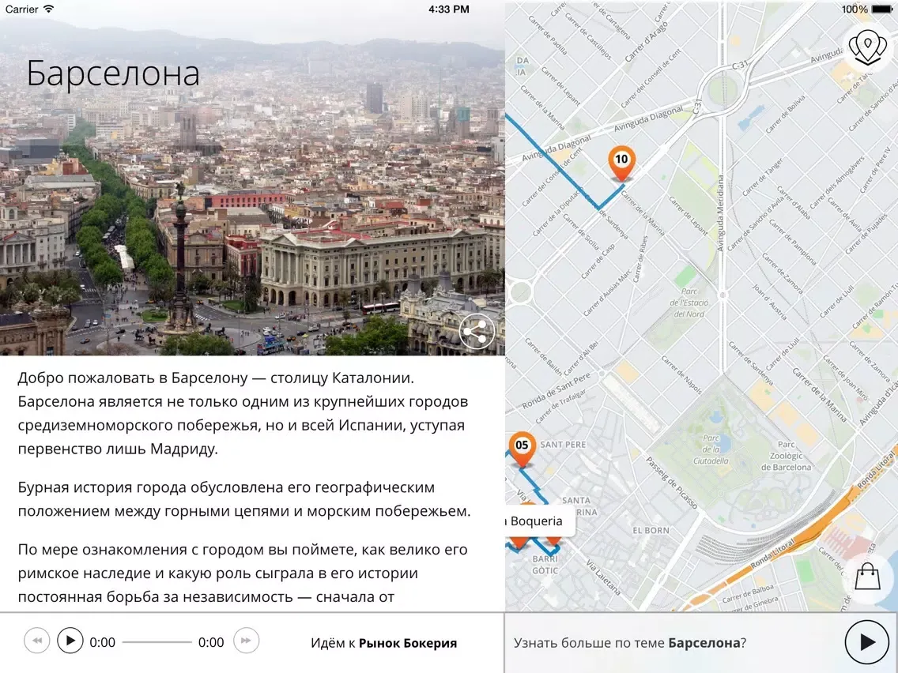The height and width of the screenshot is (673, 898).
Task: Tap the Boqueria map label callout
Action: pos(538,521)
